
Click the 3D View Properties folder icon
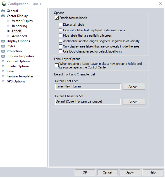click(3, 56)
